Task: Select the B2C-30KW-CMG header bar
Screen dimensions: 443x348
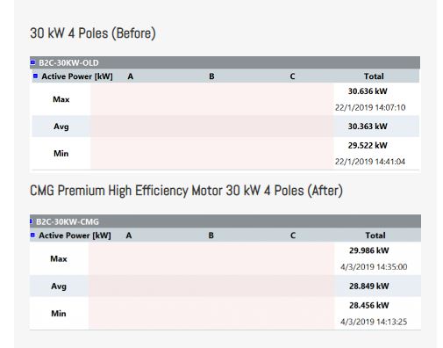Action: [x=225, y=221]
